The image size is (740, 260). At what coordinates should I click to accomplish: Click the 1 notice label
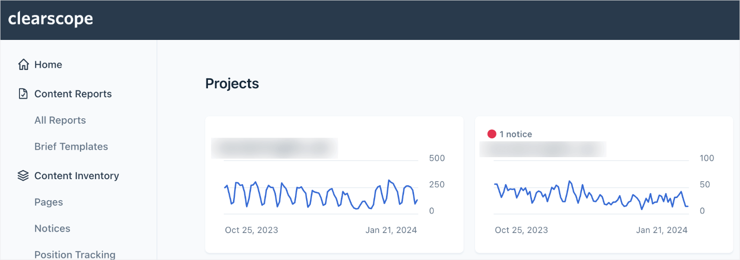[515, 134]
